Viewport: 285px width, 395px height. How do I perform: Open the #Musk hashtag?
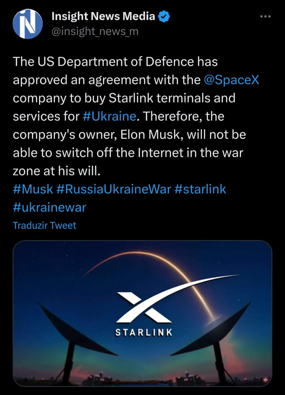click(33, 189)
